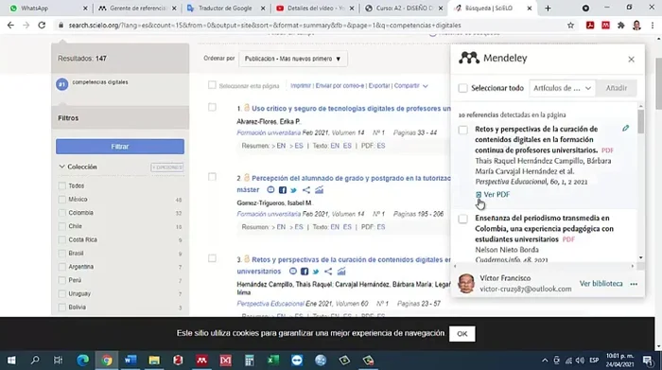Open the Ordenar por sort dropdown
This screenshot has height=370, width=662.
293,59
